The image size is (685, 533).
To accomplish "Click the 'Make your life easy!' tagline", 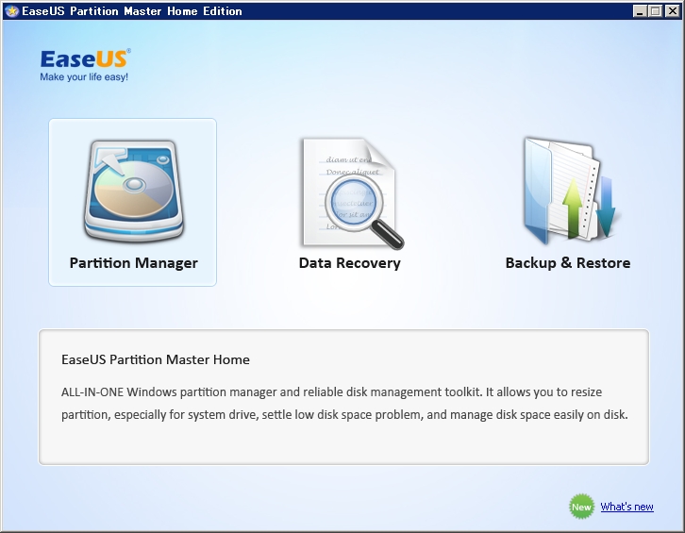I will [x=84, y=77].
